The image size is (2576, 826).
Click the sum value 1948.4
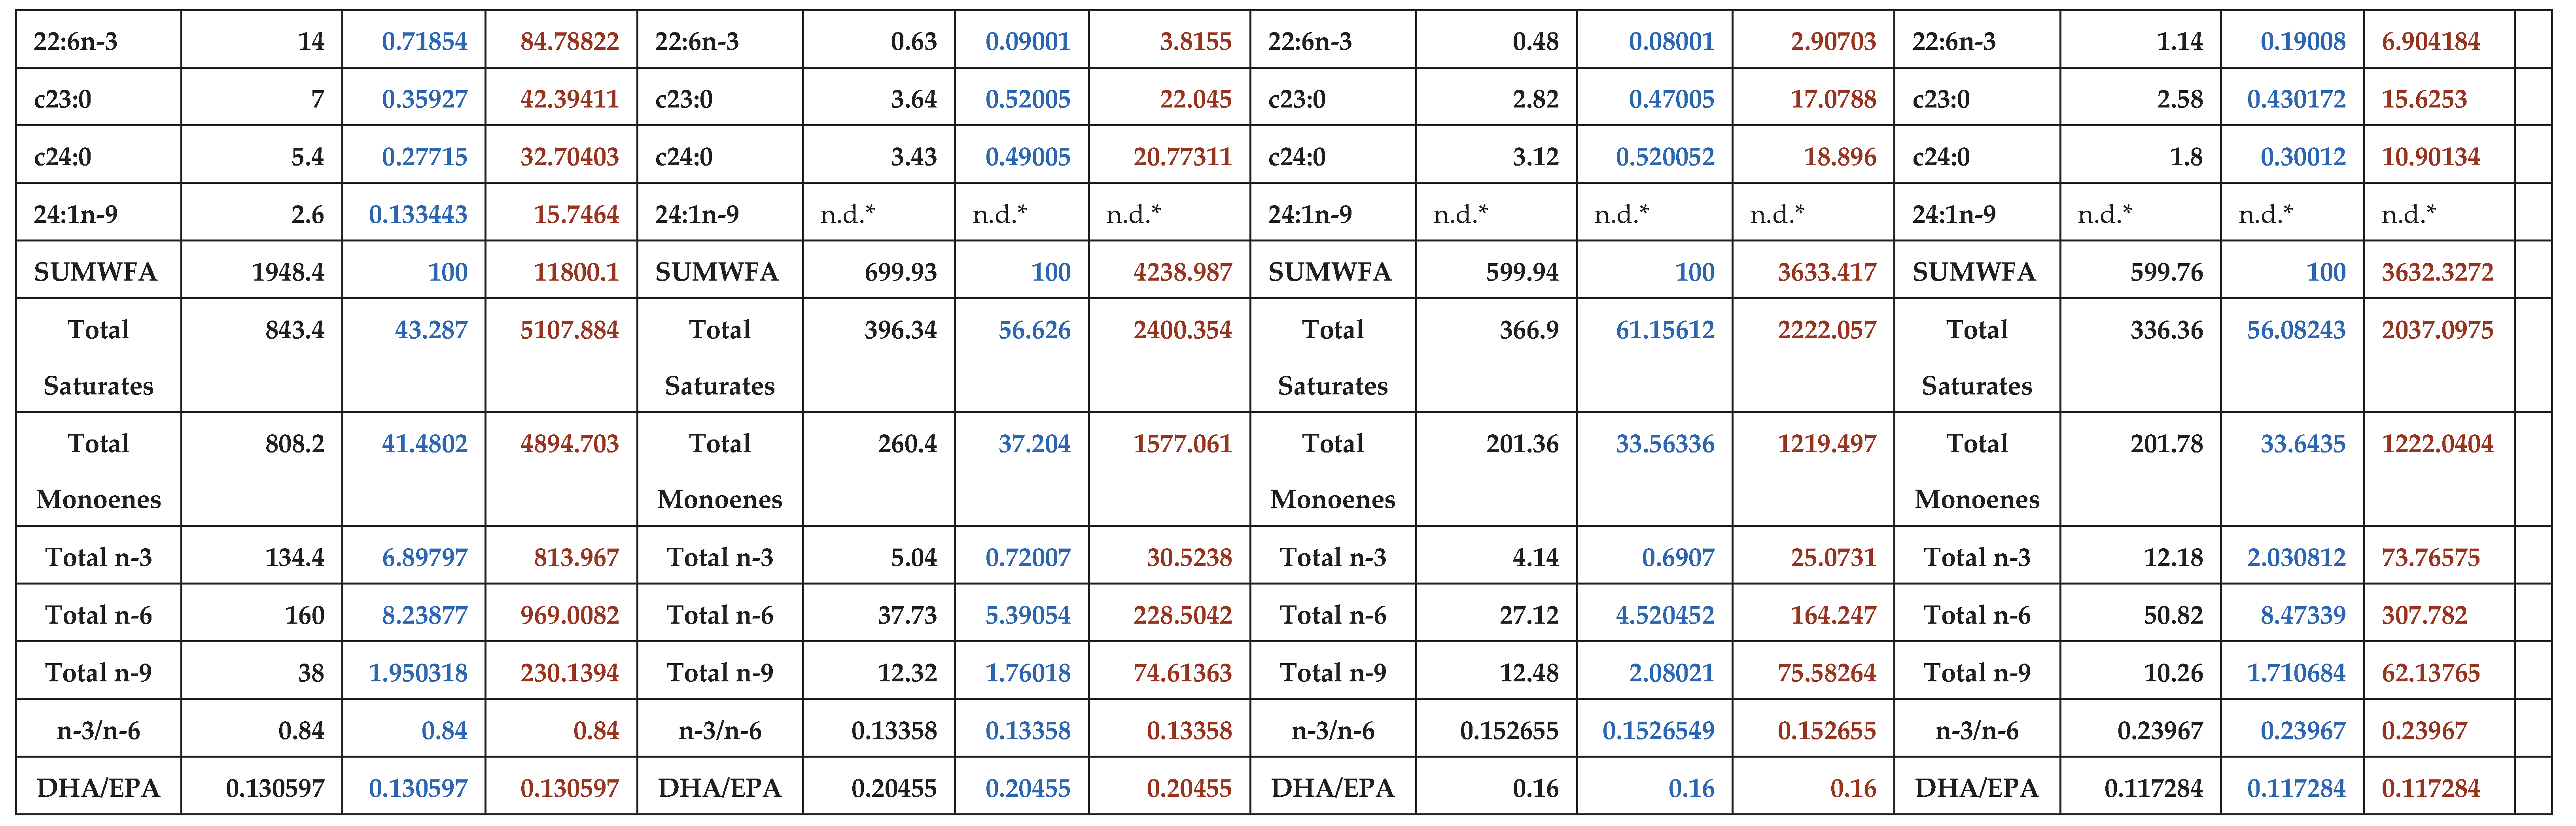pyautogui.click(x=287, y=272)
